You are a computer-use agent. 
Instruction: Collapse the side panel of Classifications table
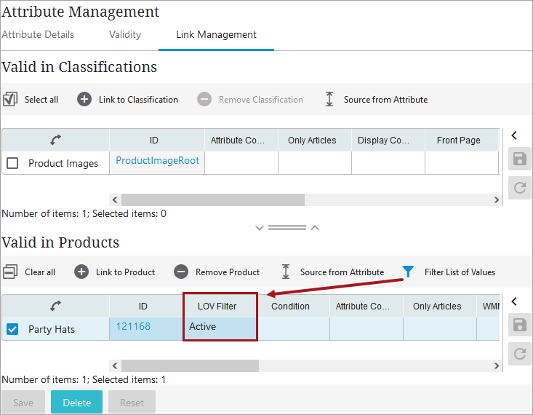point(514,135)
